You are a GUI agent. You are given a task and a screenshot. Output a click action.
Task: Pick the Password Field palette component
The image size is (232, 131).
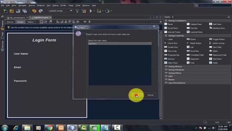coord(218,55)
